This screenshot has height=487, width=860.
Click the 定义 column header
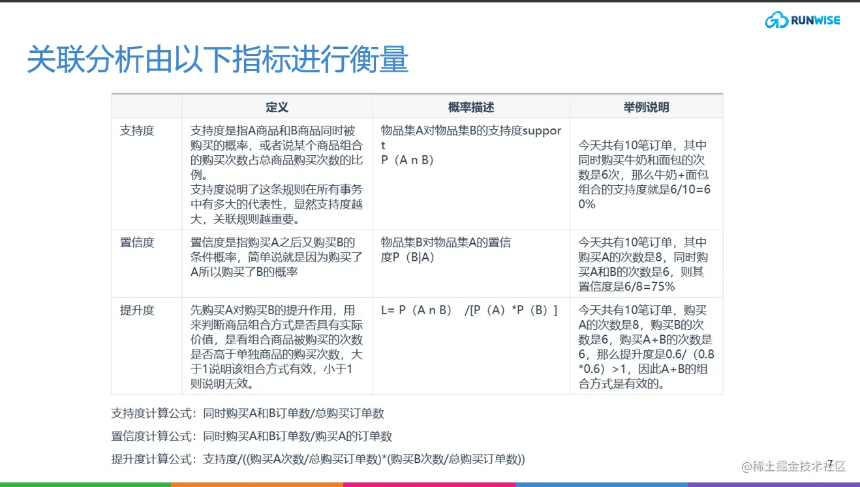(277, 107)
